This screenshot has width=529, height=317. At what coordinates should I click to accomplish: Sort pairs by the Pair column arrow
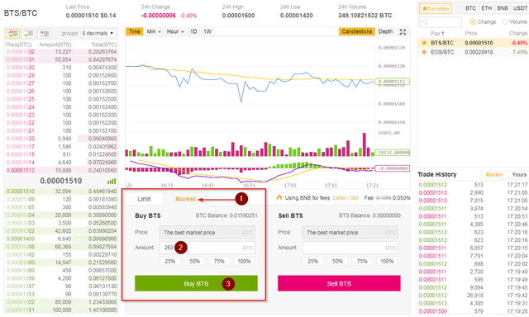coord(443,33)
